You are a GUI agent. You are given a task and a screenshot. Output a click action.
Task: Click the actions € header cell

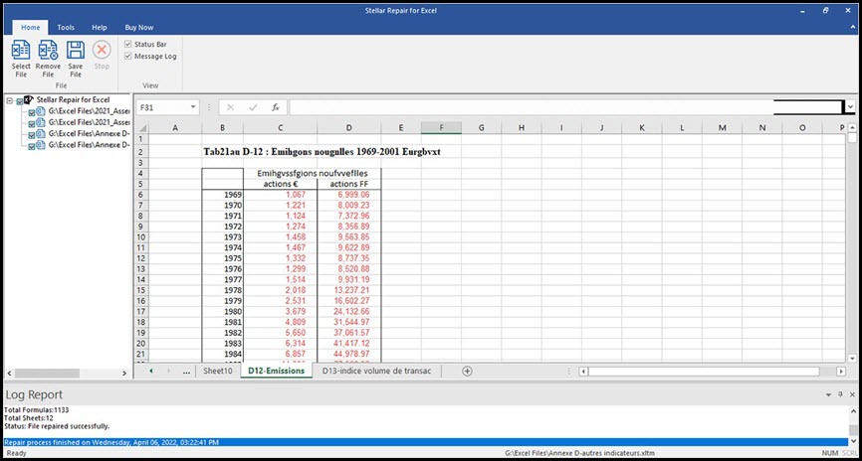coord(281,184)
